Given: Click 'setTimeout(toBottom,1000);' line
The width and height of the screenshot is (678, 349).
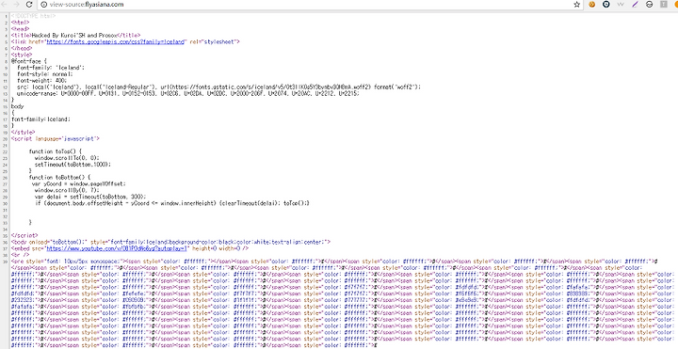Looking at the screenshot, I should 73,165.
